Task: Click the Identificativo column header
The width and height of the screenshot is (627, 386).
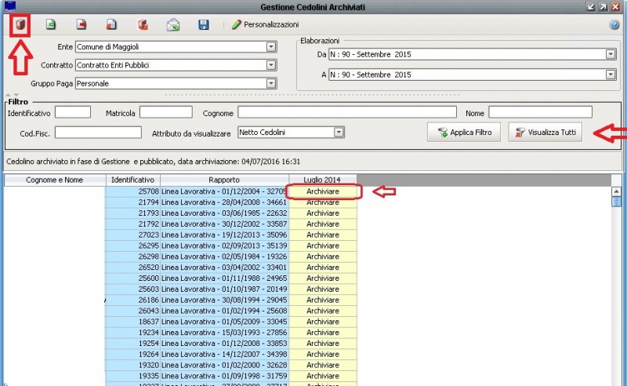Action: pos(133,180)
